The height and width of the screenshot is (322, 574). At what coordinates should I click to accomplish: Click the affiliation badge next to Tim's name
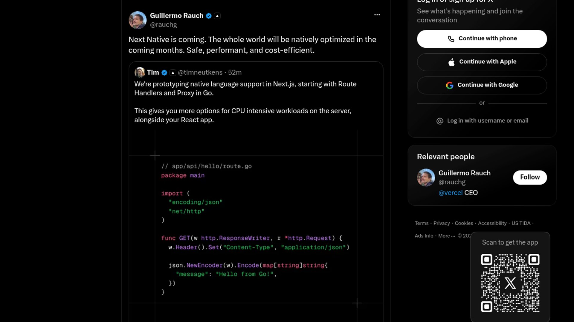click(173, 72)
